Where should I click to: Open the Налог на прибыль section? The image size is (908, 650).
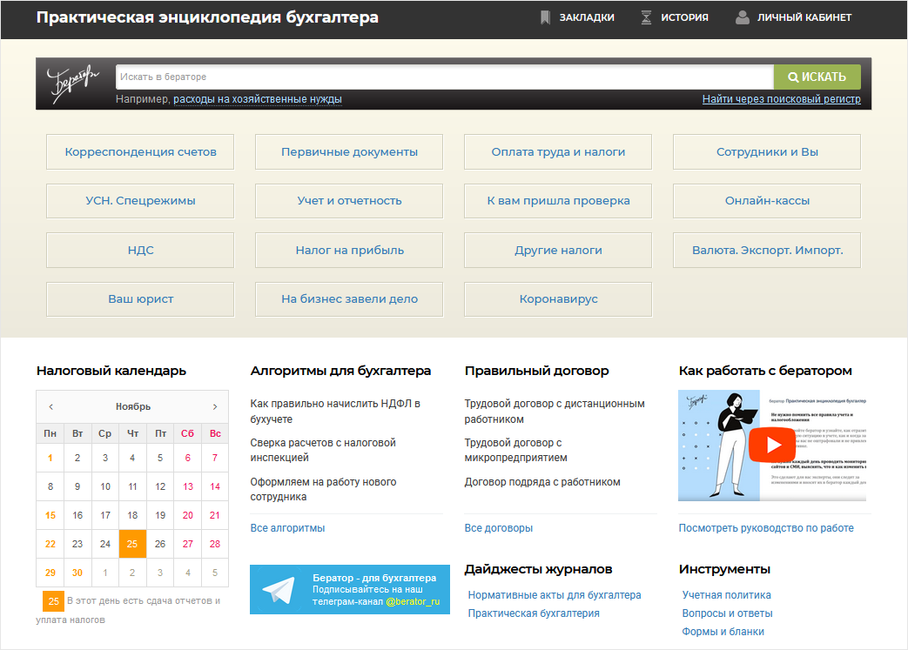coord(349,250)
